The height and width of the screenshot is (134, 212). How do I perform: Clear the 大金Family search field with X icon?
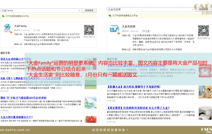pyautogui.click(x=80, y=10)
